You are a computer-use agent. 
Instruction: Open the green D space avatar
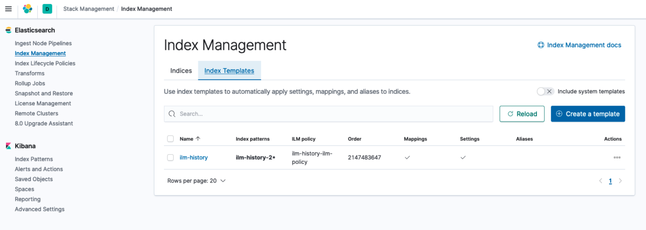tap(47, 9)
